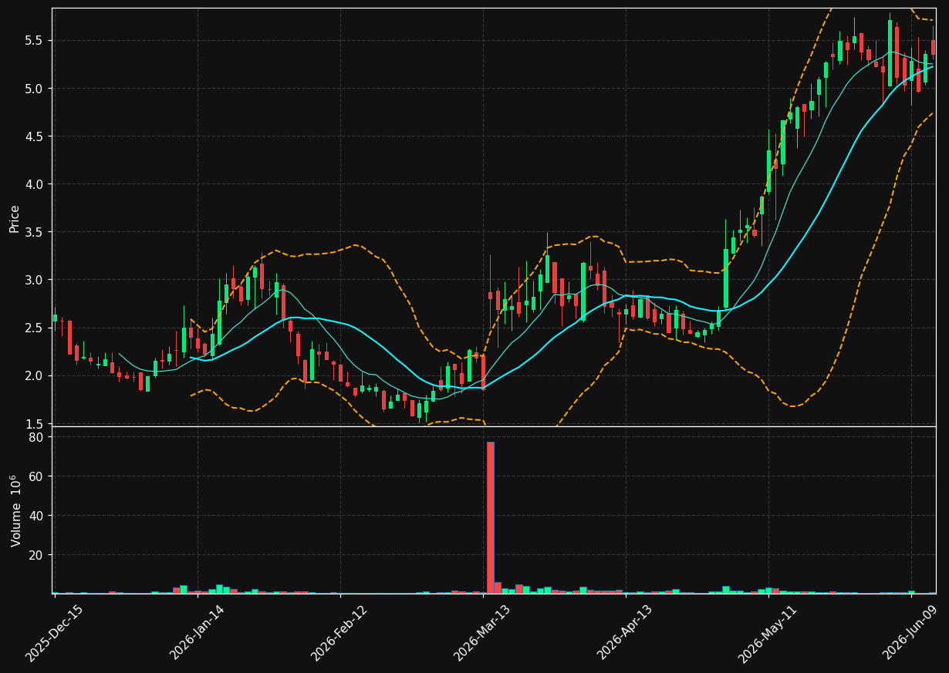Image resolution: width=949 pixels, height=673 pixels.
Task: Click the 2026-May-11 date label
Action: pyautogui.click(x=768, y=633)
